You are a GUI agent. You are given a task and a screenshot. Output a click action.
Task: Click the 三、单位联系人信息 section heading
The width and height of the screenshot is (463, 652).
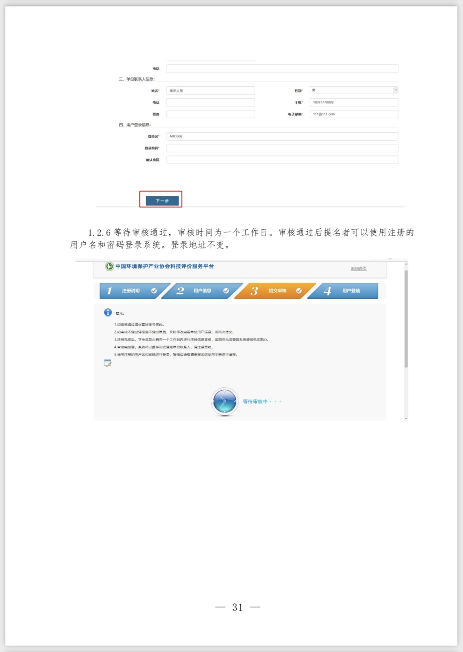(137, 79)
